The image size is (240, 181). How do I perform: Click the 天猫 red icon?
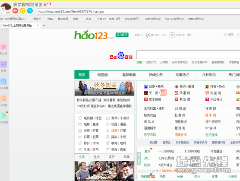pos(146,93)
